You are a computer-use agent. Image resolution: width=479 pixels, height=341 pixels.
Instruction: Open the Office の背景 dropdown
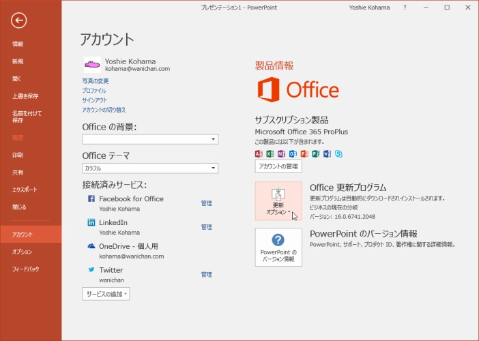click(150, 139)
